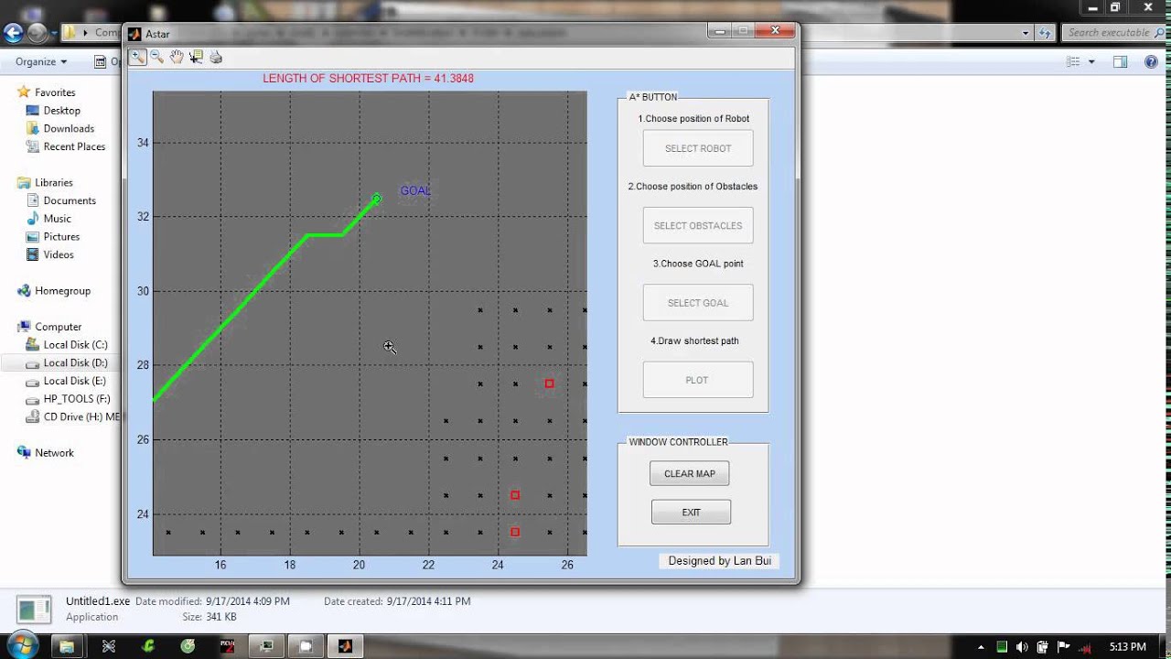The width and height of the screenshot is (1171, 659).
Task: Click the SELECT GOAL button
Action: coord(698,303)
